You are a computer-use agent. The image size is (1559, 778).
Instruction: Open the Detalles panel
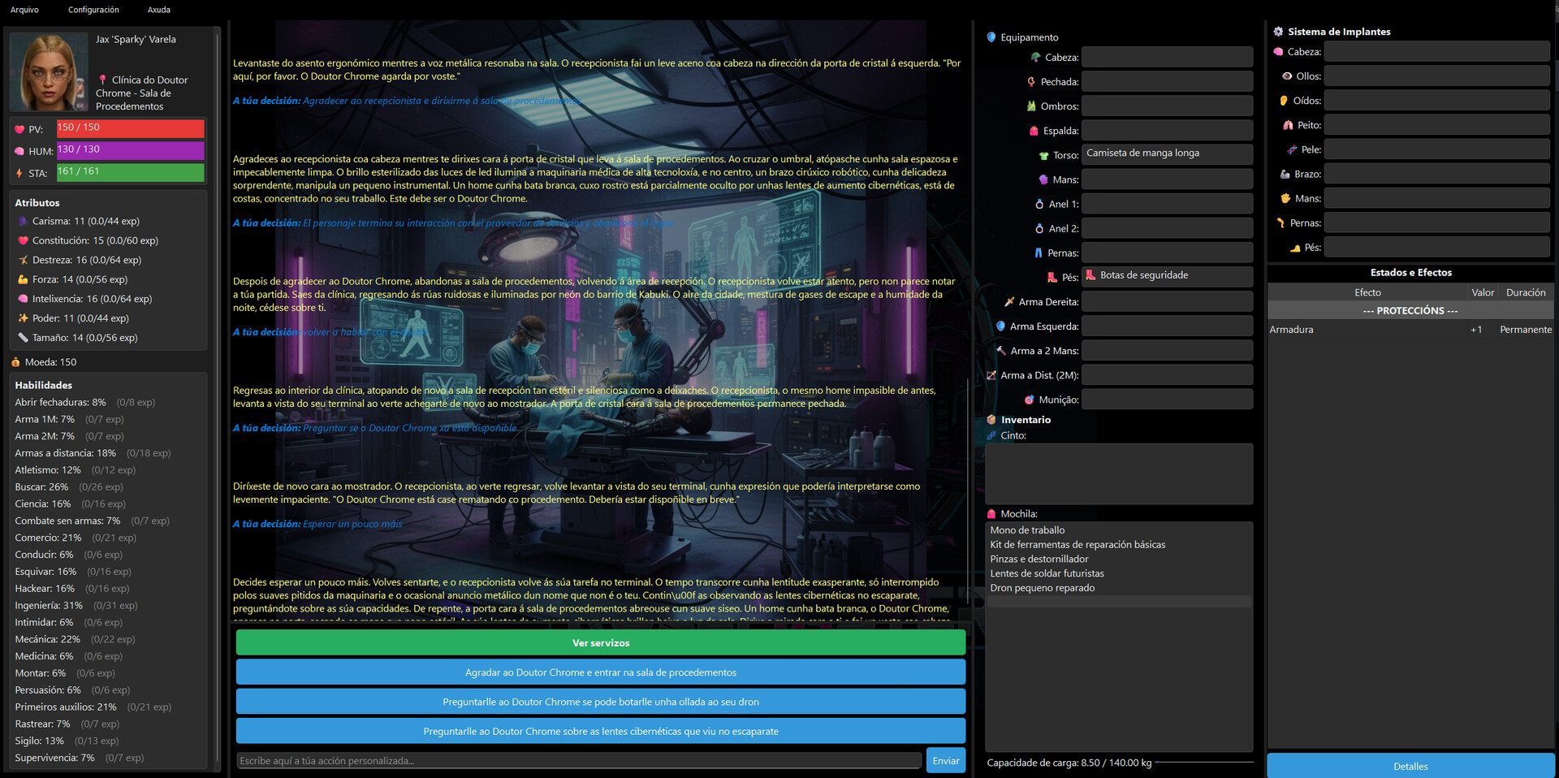(1410, 766)
